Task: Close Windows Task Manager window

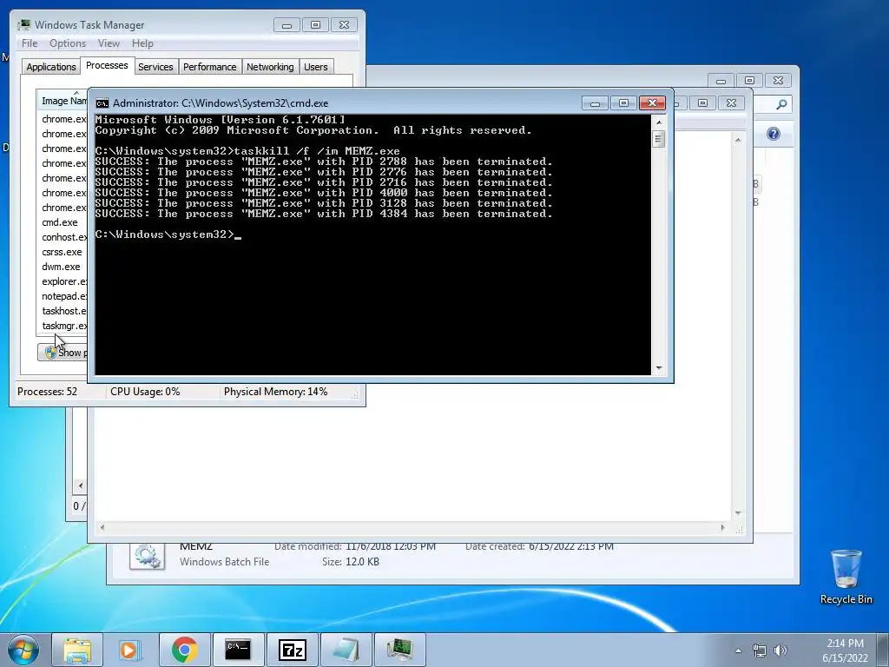Action: click(344, 25)
